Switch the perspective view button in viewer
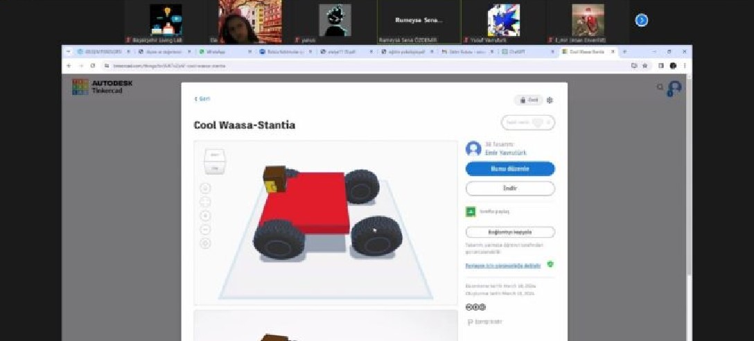Image resolution: width=754 pixels, height=341 pixels. pyautogui.click(x=205, y=243)
